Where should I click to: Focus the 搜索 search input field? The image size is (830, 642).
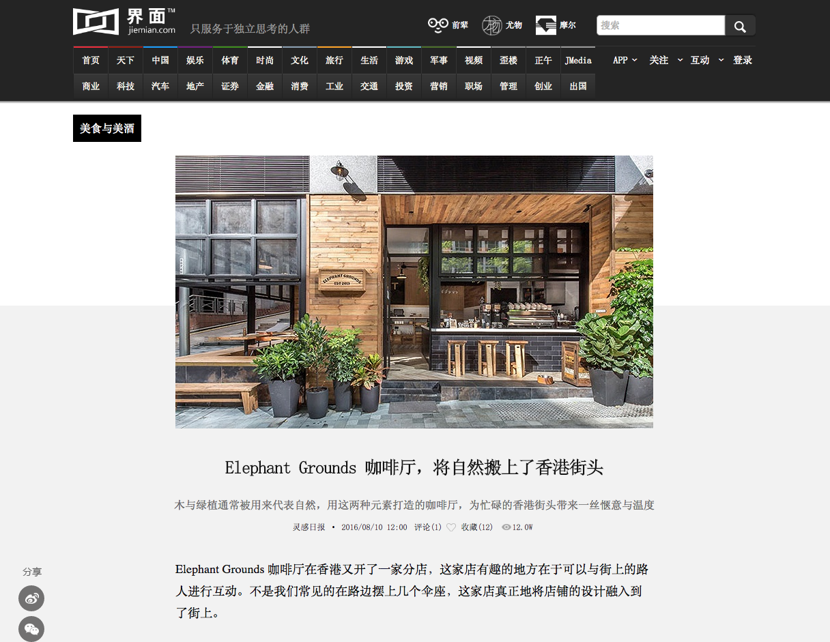(x=661, y=25)
